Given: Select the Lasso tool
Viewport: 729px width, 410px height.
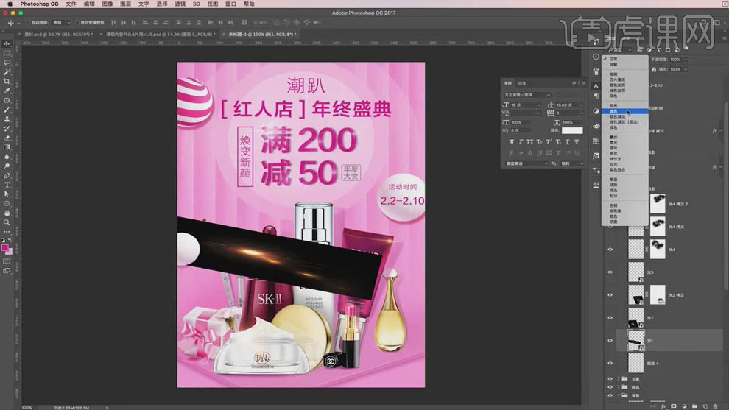Looking at the screenshot, I should [x=7, y=63].
